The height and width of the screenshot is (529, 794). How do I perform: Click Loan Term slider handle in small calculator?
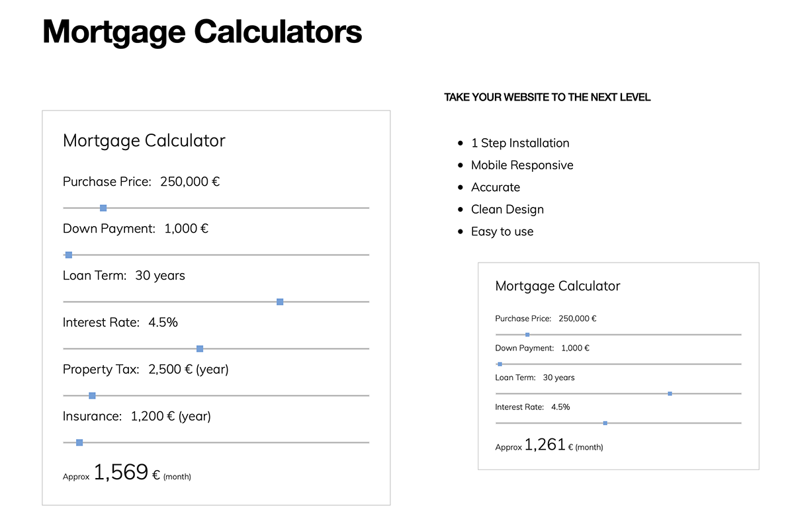pyautogui.click(x=670, y=393)
